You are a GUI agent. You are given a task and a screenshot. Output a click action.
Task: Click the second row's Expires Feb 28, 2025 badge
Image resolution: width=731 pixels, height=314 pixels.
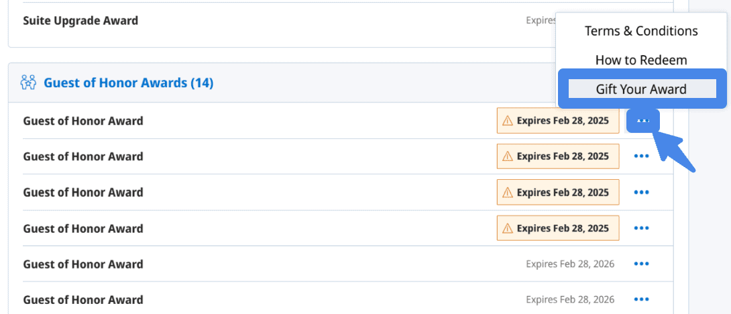[558, 156]
